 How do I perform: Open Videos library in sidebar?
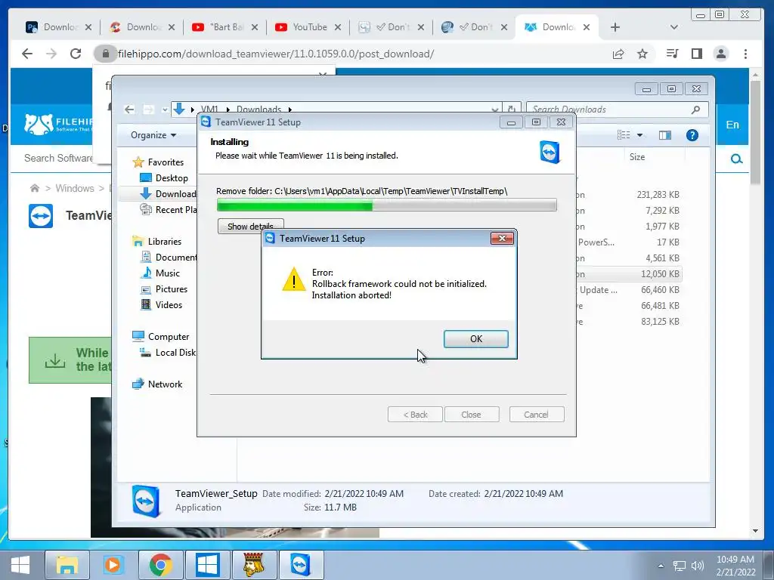click(x=162, y=305)
